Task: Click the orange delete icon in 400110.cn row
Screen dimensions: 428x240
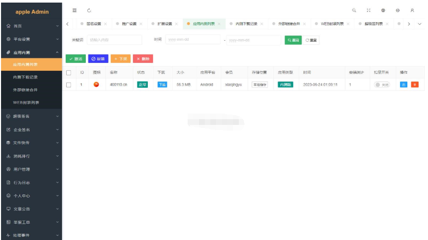Action: pyautogui.click(x=415, y=85)
